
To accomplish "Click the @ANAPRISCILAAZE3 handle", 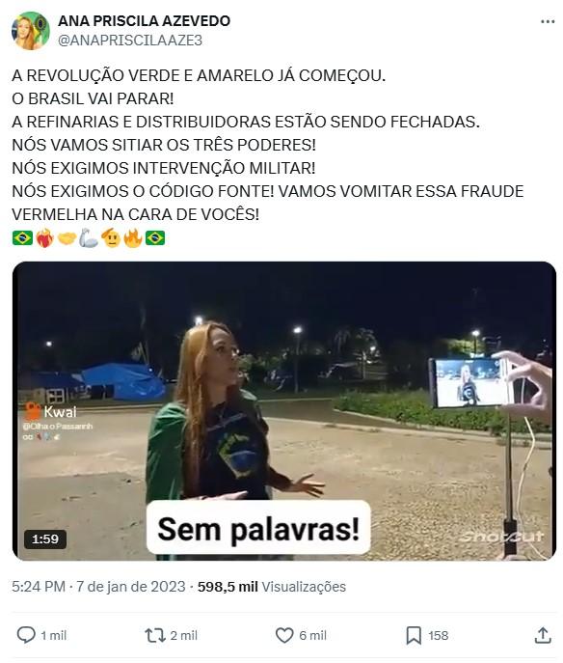I will (130, 41).
